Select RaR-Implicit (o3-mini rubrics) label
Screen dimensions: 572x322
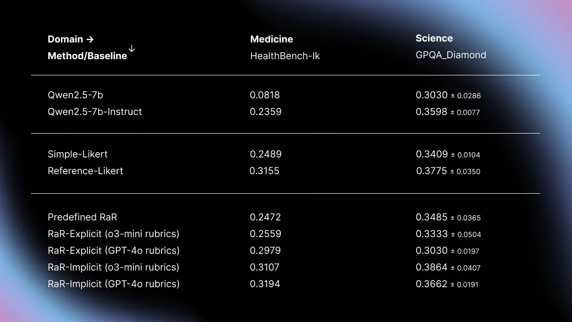(x=113, y=267)
